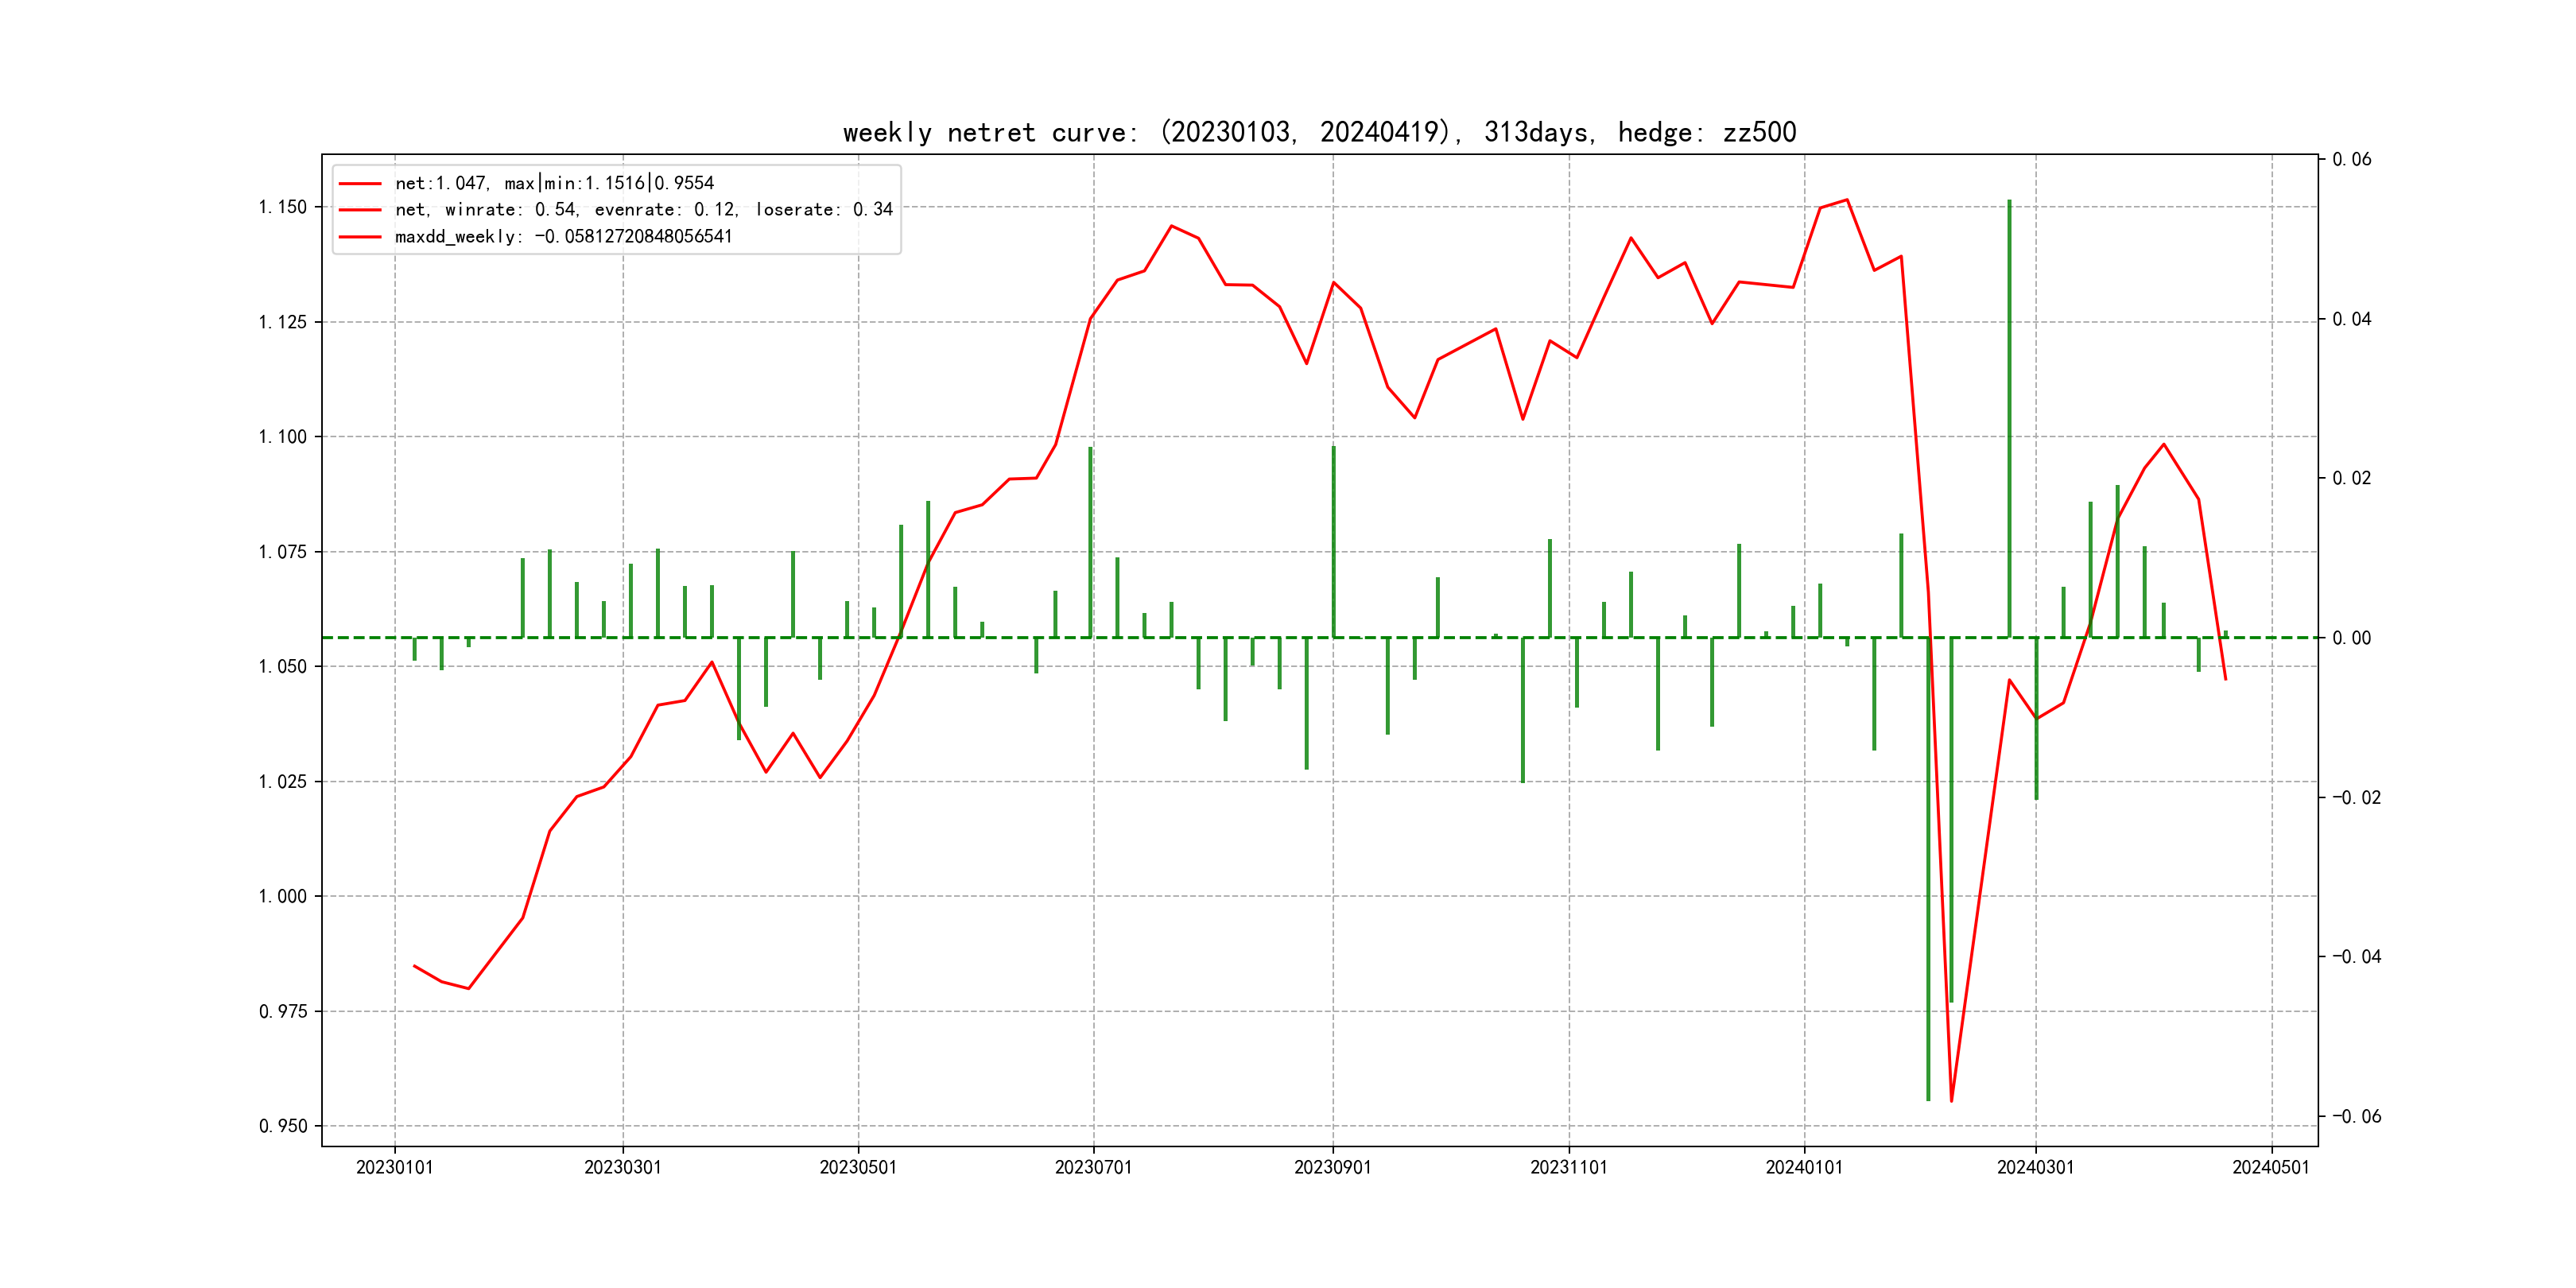Click the 20230101 x-axis date label
Viewport: 2576px width, 1288px height.
tap(394, 1168)
